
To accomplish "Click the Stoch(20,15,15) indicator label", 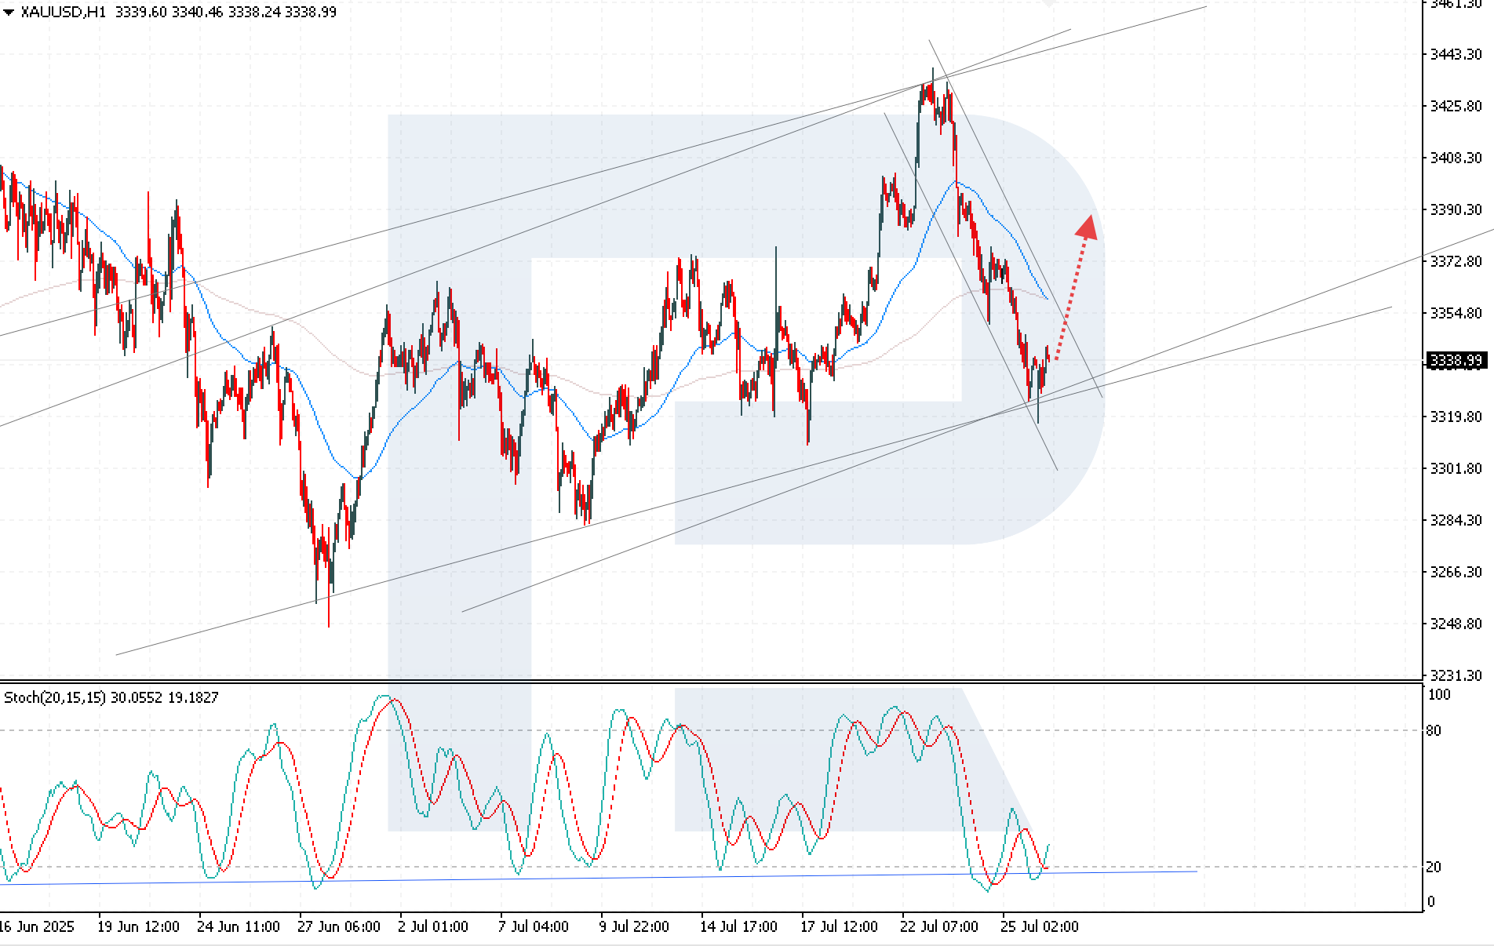I will click(x=55, y=697).
